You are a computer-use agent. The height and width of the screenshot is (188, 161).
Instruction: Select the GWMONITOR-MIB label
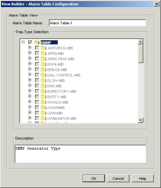[x=62, y=119]
